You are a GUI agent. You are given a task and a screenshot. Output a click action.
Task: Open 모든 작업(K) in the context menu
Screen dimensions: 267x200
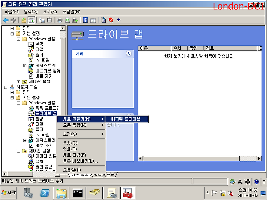click(81, 125)
